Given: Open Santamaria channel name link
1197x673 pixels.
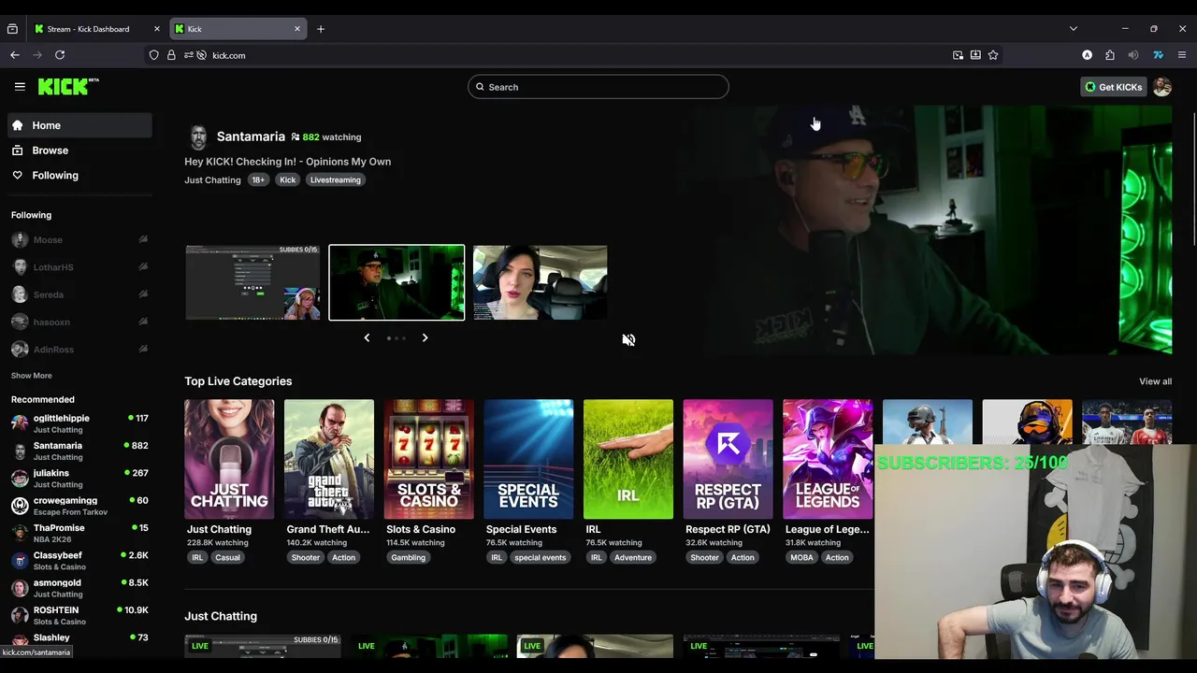Looking at the screenshot, I should 251,136.
